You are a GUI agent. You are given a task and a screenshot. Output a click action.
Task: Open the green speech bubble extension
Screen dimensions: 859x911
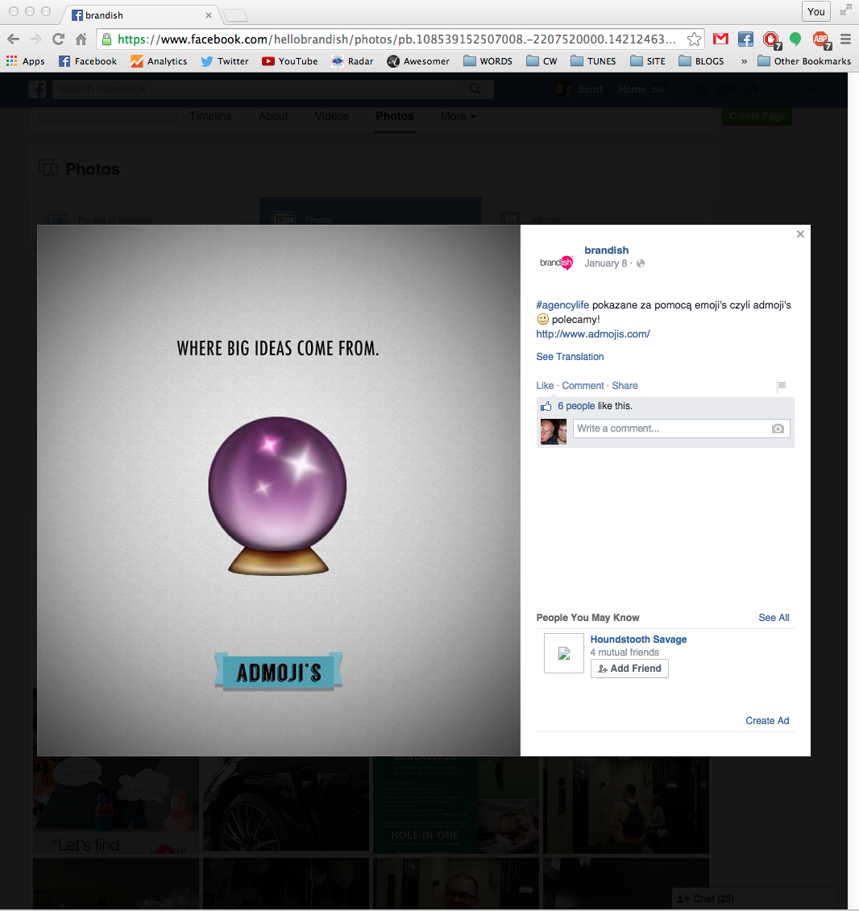pos(795,39)
